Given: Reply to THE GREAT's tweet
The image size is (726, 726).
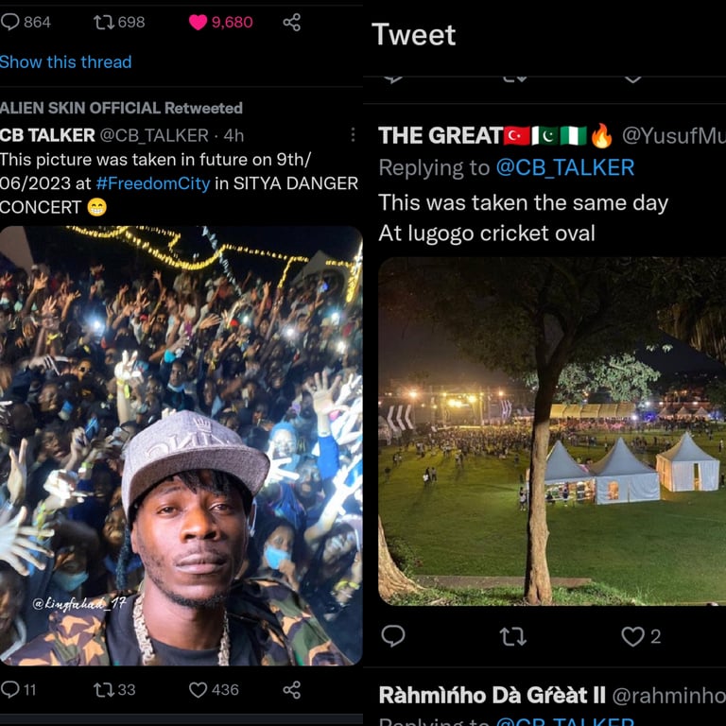Looking at the screenshot, I should [x=393, y=636].
